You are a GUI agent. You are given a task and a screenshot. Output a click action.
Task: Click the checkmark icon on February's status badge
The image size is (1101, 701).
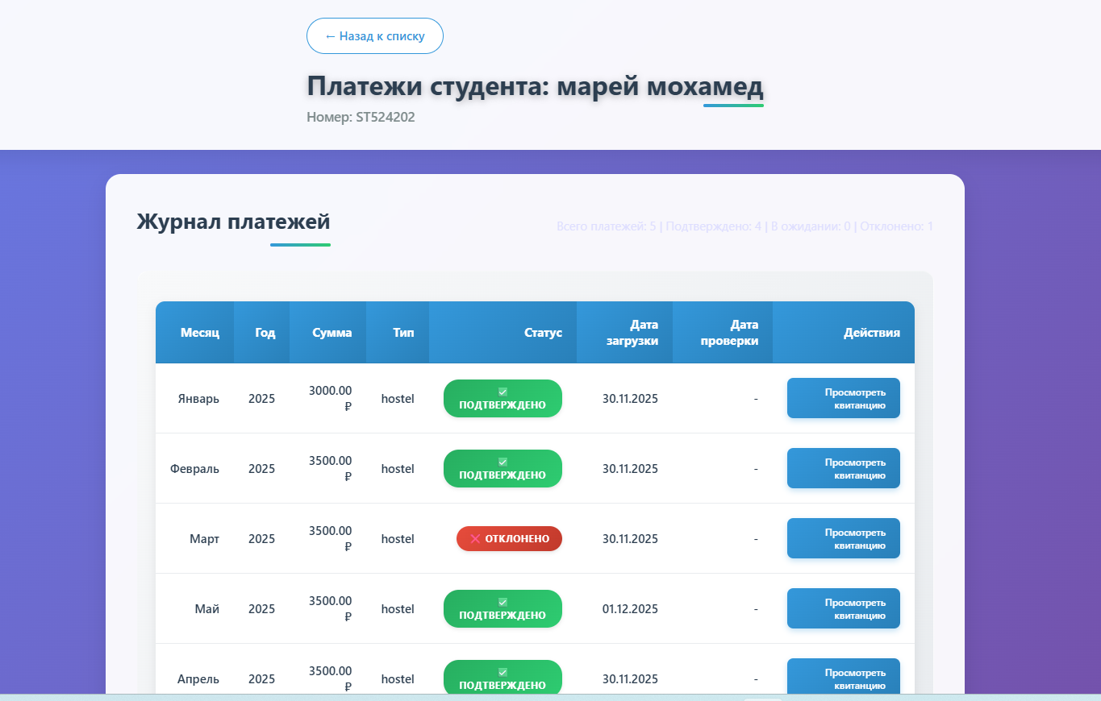(502, 462)
